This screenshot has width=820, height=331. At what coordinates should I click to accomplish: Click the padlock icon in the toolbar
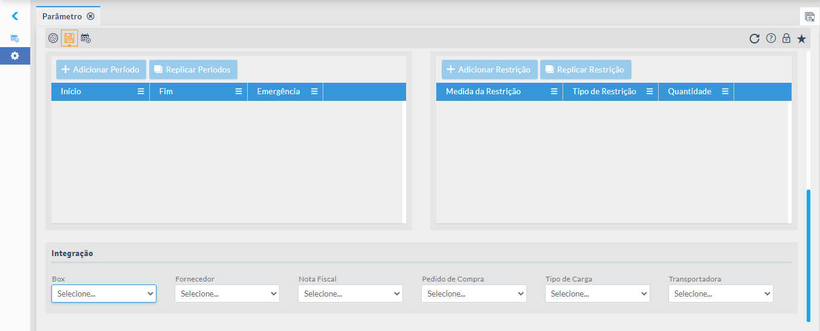click(x=786, y=39)
